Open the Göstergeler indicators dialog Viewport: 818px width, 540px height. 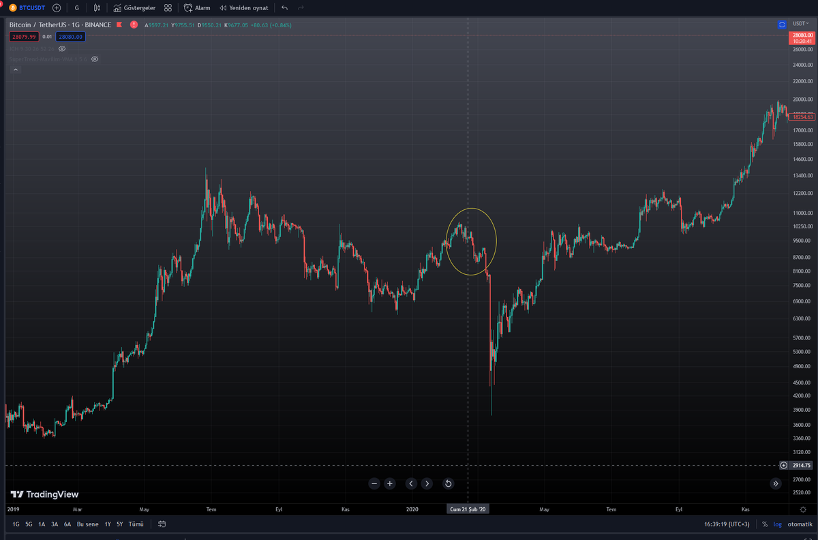[134, 7]
